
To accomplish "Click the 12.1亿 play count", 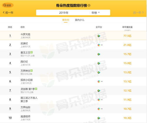I will click(127, 91).
